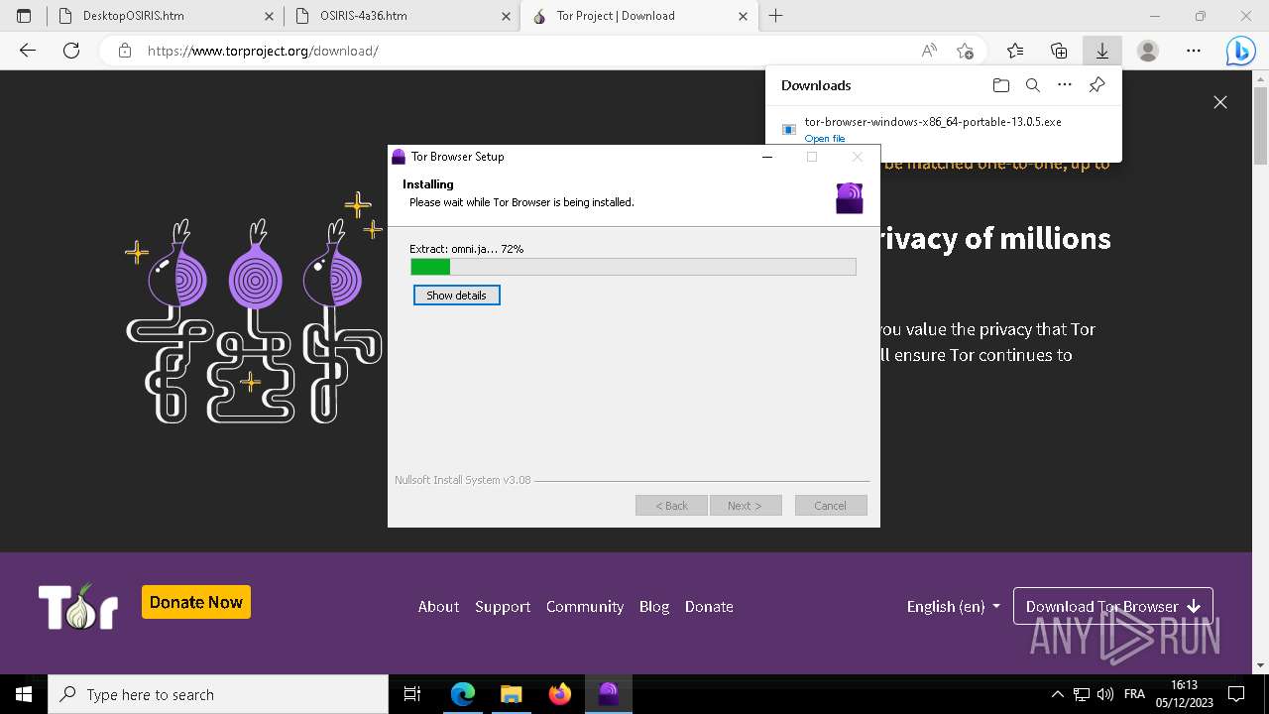Image resolution: width=1269 pixels, height=714 pixels.
Task: Search downloads with the magnifier icon
Action: [x=1033, y=85]
